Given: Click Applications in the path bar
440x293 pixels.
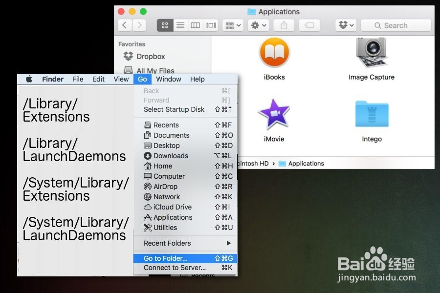Looking at the screenshot, I should pyautogui.click(x=301, y=164).
